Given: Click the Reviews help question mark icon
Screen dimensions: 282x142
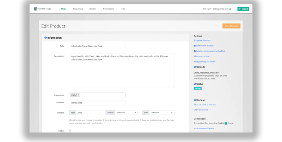Looking at the screenshot, I should [x=195, y=100].
